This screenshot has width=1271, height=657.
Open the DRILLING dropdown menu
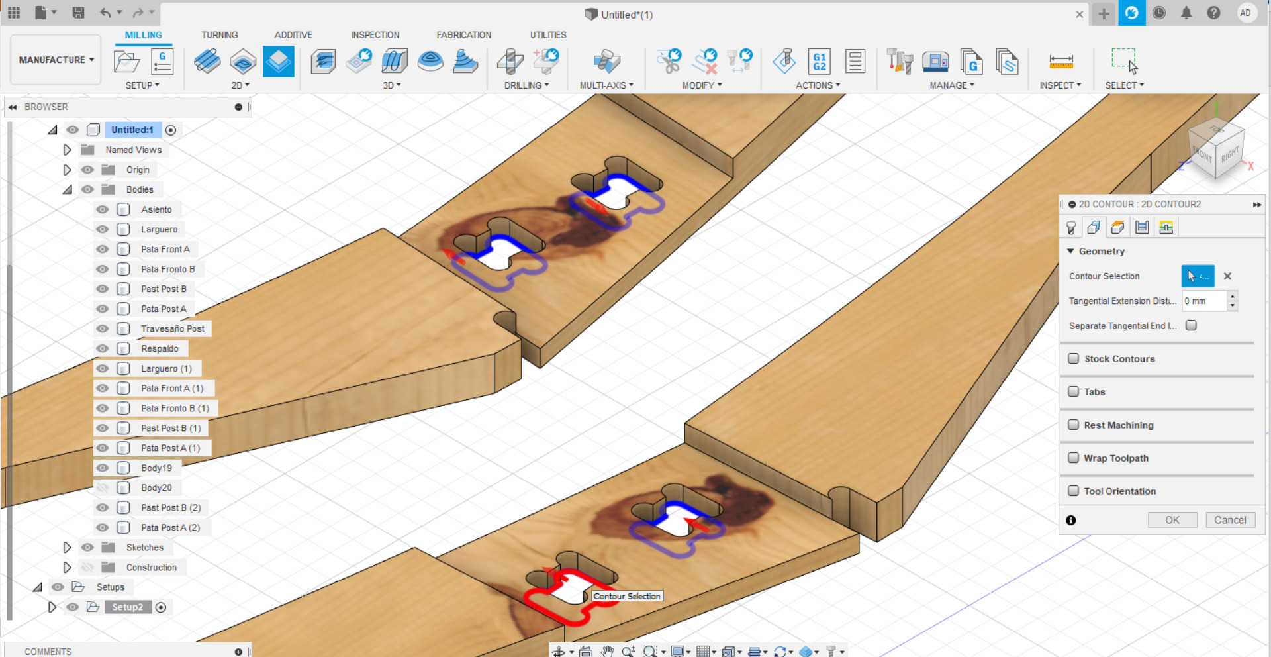point(526,85)
